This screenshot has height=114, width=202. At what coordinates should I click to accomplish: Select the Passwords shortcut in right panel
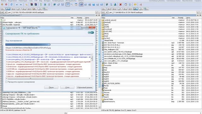pos(107,90)
